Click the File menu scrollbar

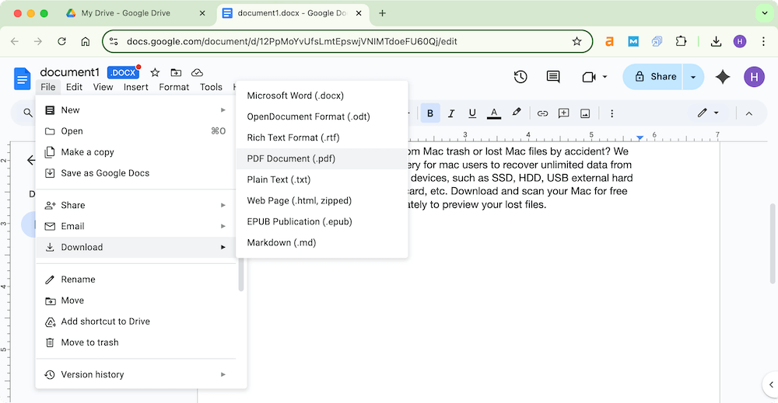[x=241, y=275]
